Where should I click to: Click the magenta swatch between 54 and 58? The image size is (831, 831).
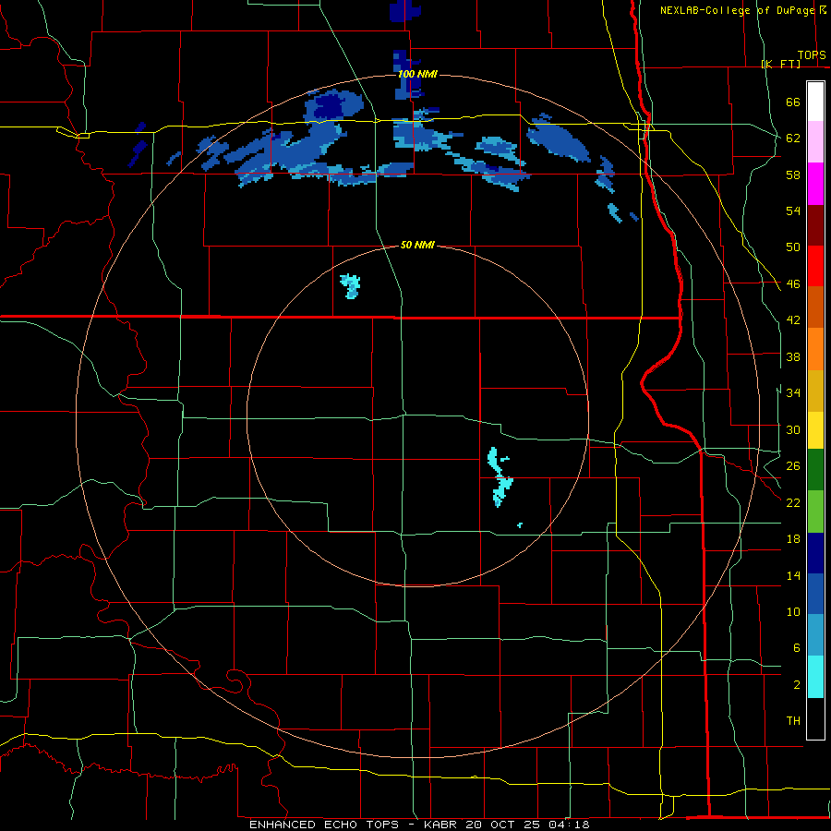815,184
